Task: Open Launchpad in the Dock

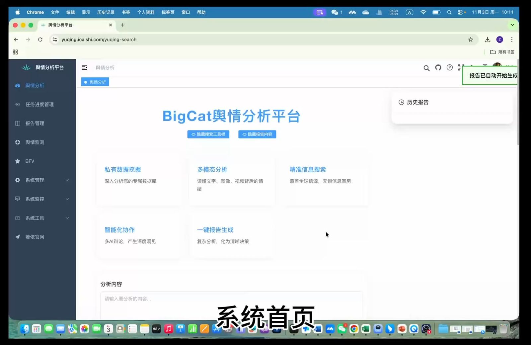Action: coord(37,329)
